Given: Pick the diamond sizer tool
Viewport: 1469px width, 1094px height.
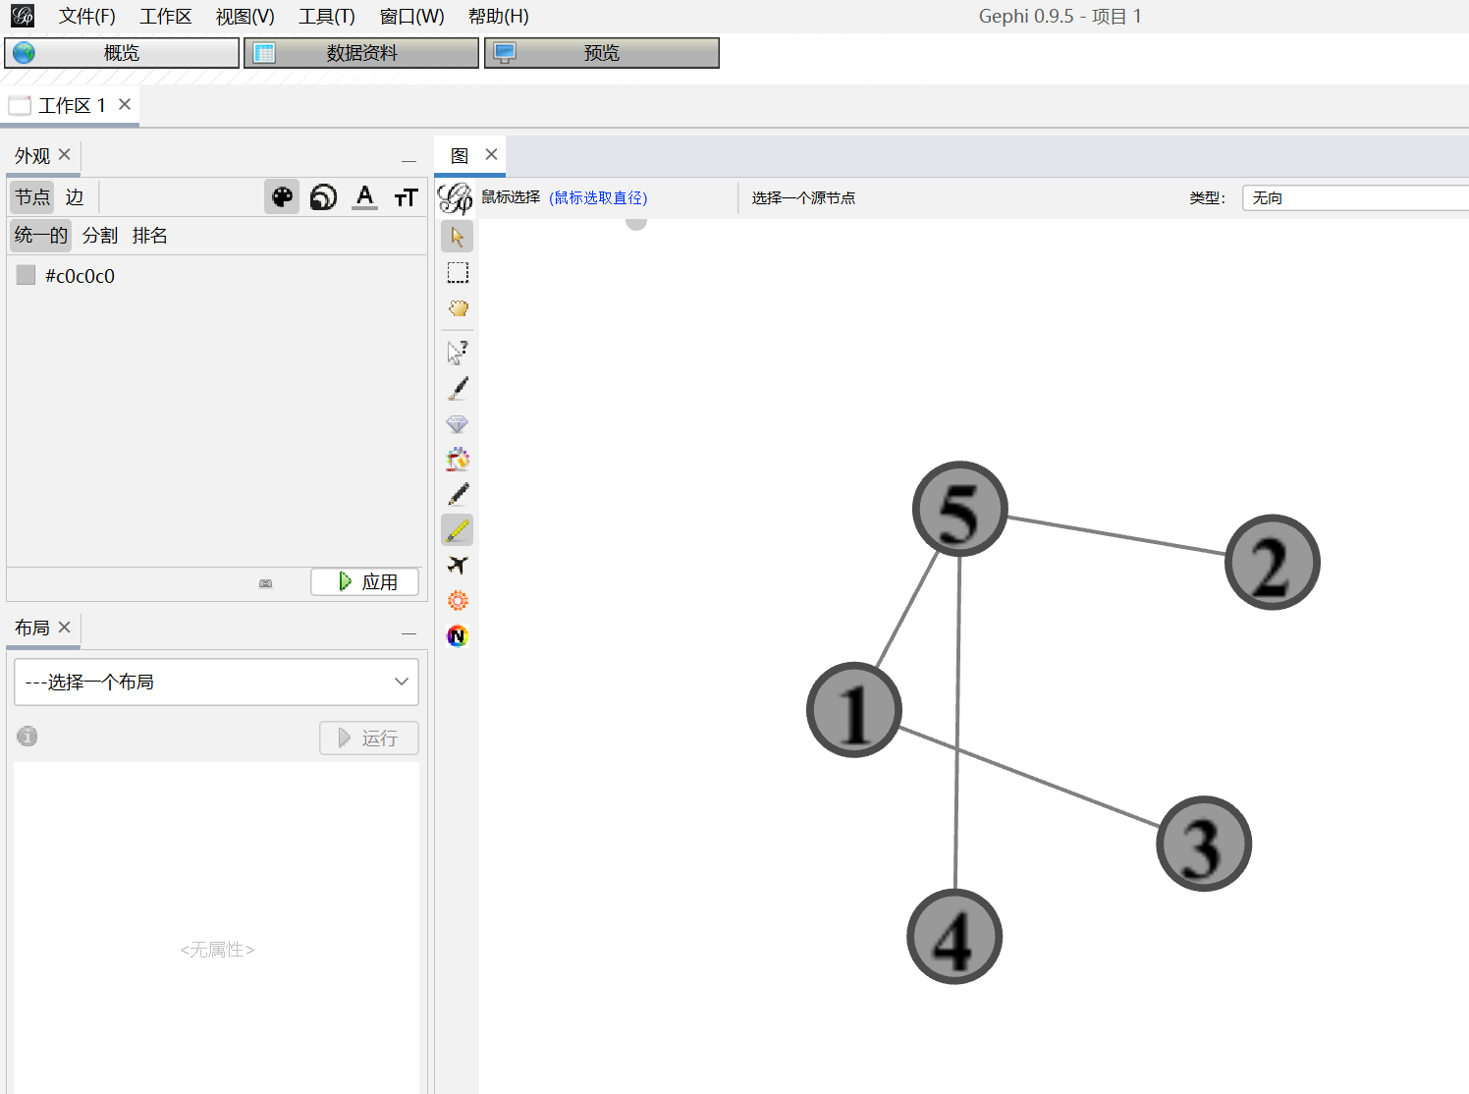Looking at the screenshot, I should click(x=458, y=423).
